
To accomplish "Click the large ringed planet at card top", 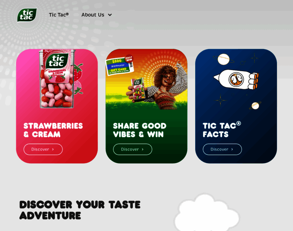I will point(223,59).
